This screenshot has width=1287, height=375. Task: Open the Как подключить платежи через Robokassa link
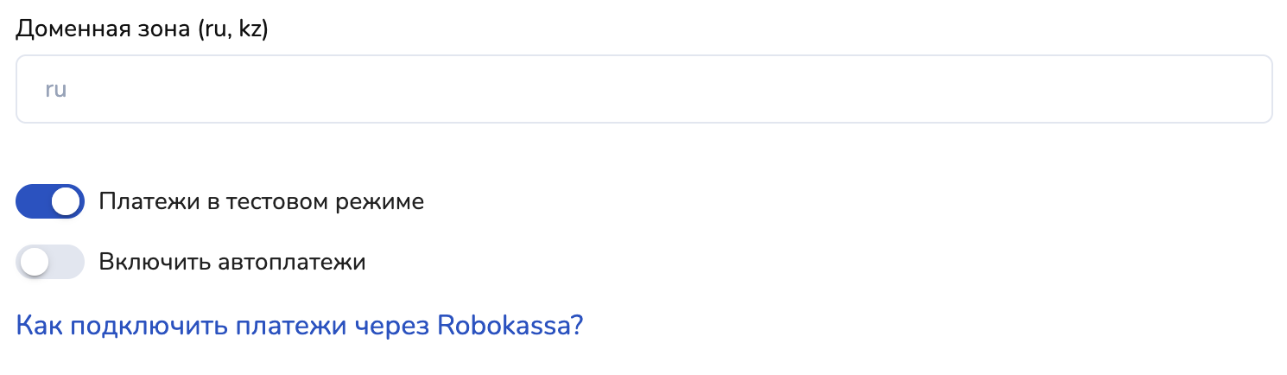300,326
